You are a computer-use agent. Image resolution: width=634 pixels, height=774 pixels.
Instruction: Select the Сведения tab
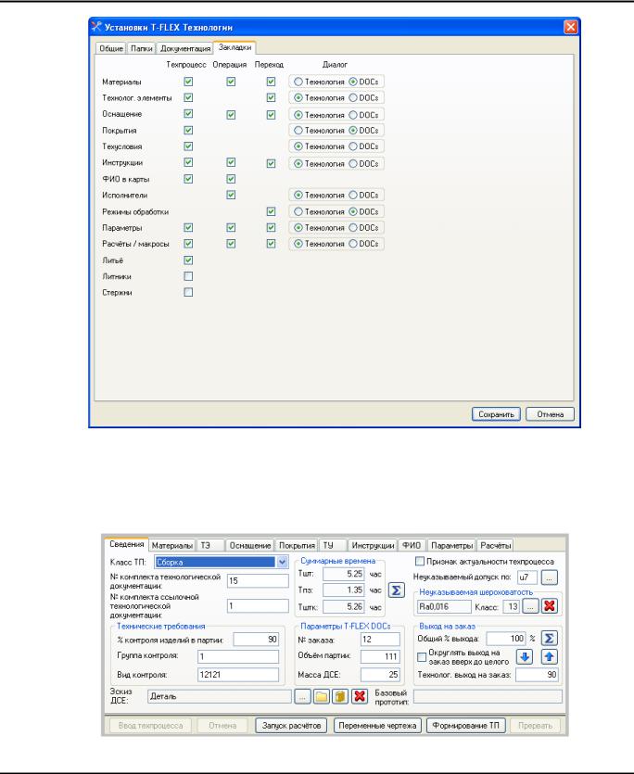[x=126, y=544]
